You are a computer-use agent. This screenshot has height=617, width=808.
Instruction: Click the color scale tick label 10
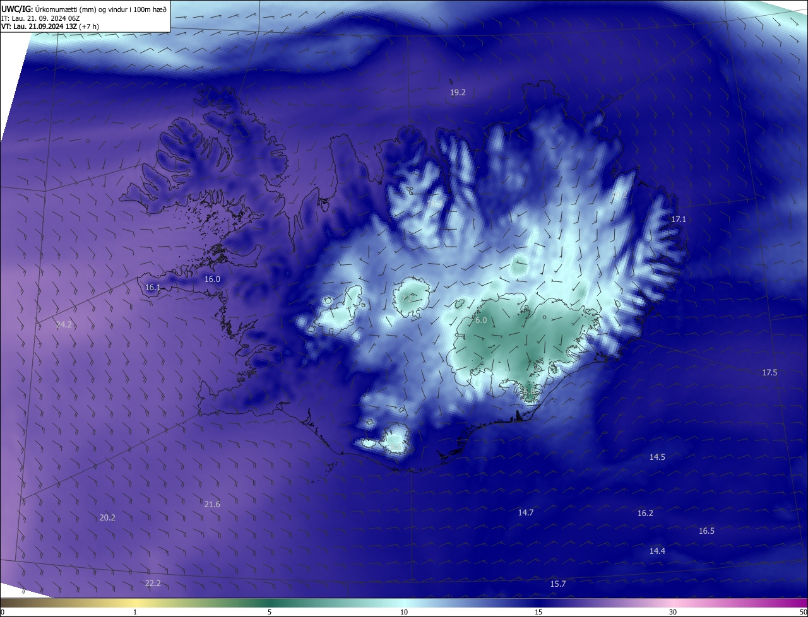[x=404, y=612]
